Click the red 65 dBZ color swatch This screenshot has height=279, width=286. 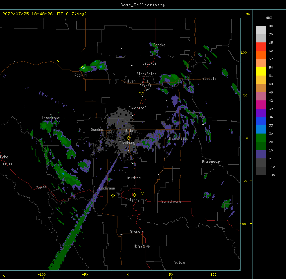pyautogui.click(x=261, y=47)
